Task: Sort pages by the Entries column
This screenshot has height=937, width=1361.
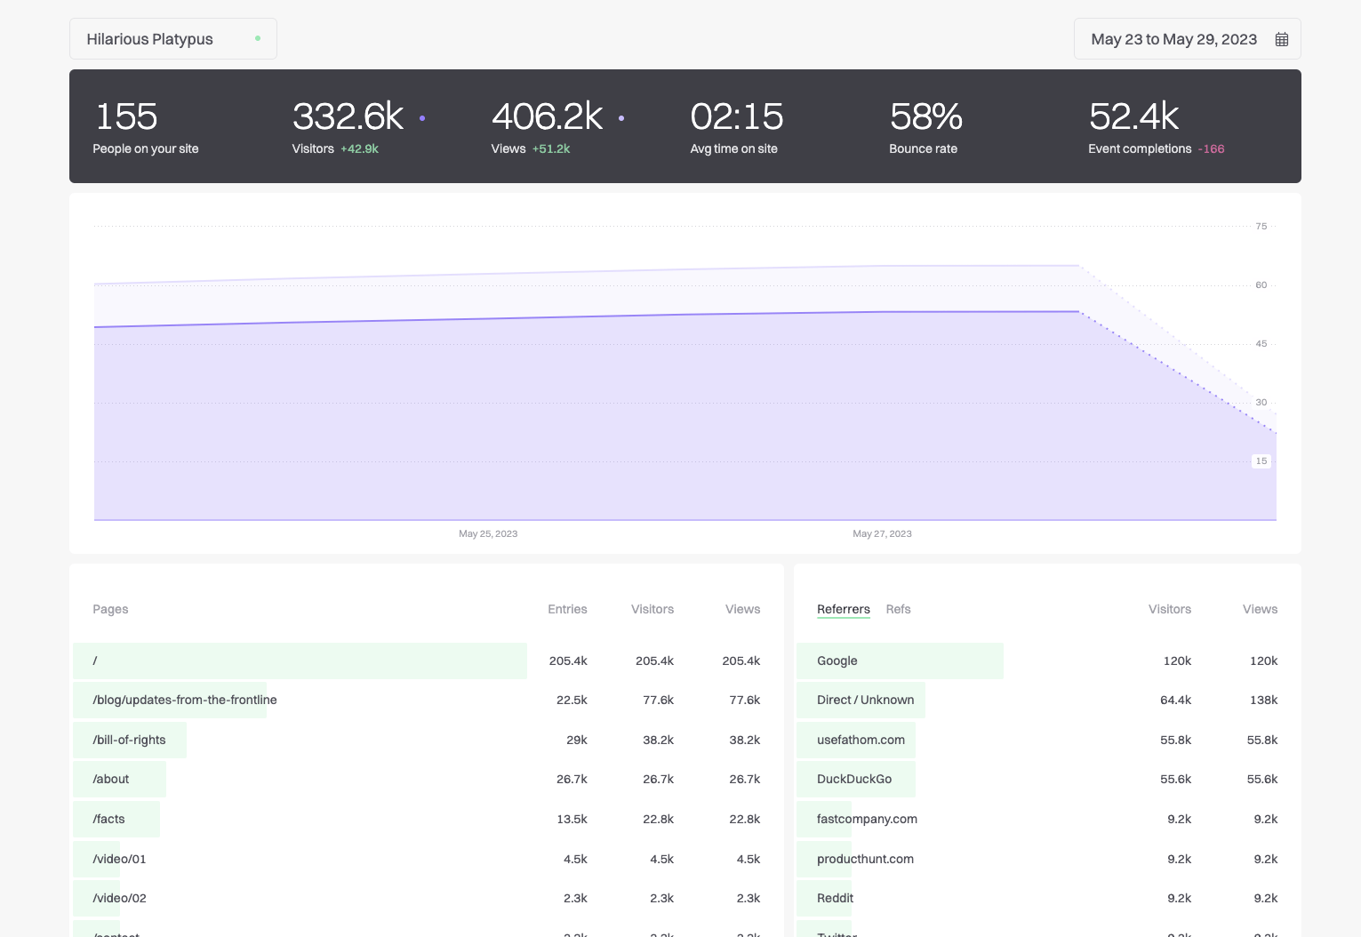Action: click(567, 609)
